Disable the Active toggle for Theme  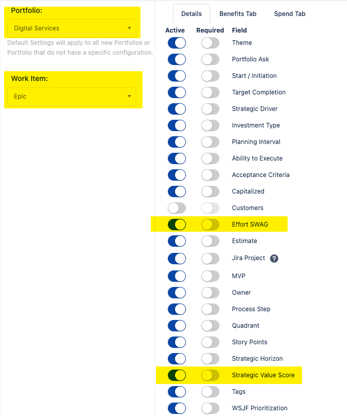[177, 43]
